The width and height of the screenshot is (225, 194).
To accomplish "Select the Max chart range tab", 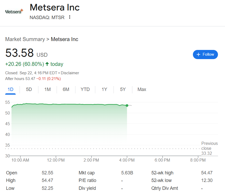I will click(x=142, y=89).
